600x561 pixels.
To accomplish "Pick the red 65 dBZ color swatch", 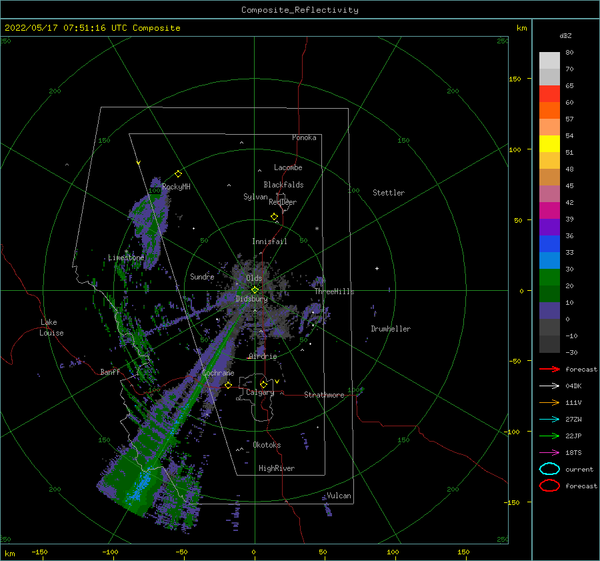I will (x=549, y=94).
